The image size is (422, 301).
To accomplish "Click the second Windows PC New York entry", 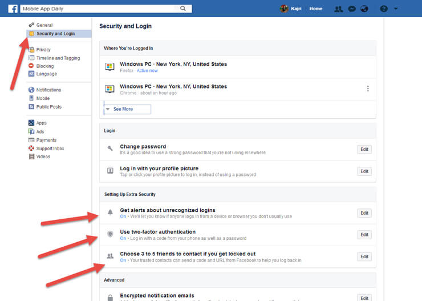I will (238, 89).
